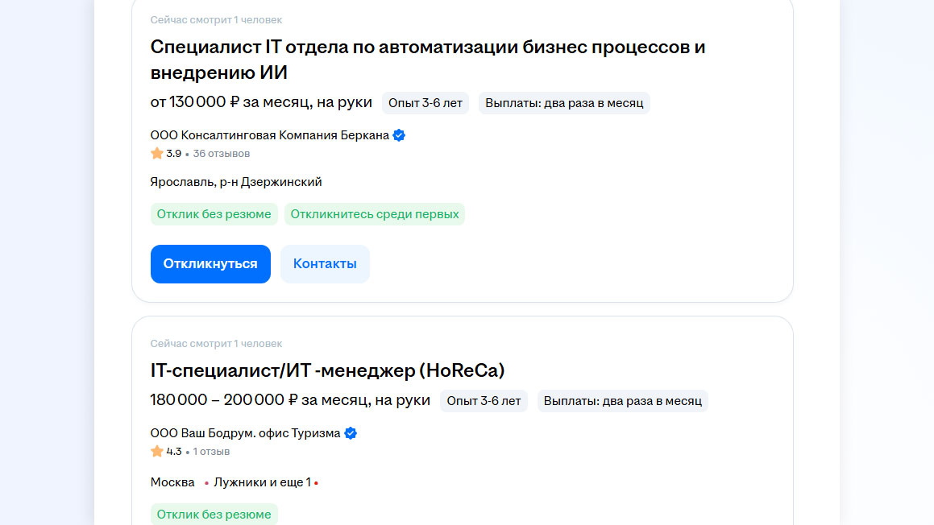The image size is (934, 525).
Task: Click Откликнитесь среди первых green tag
Action: pos(375,214)
